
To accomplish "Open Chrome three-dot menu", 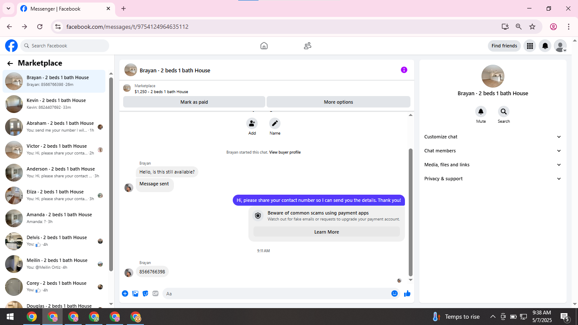I will (x=569, y=27).
